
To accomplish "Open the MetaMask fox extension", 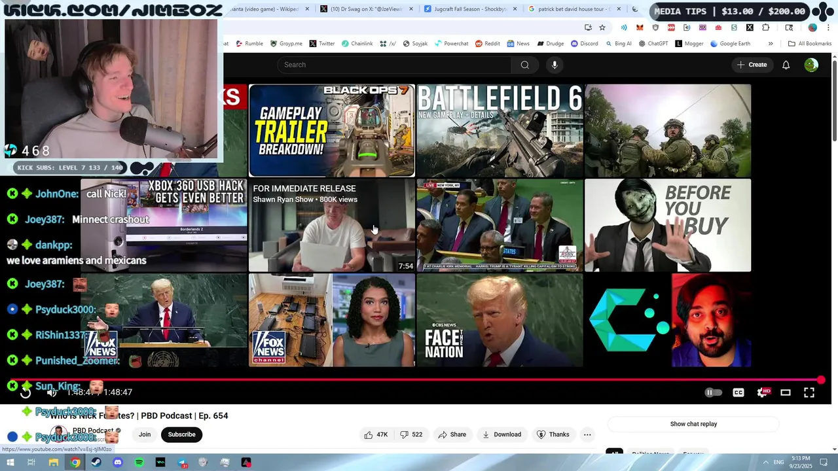I will pos(640,27).
